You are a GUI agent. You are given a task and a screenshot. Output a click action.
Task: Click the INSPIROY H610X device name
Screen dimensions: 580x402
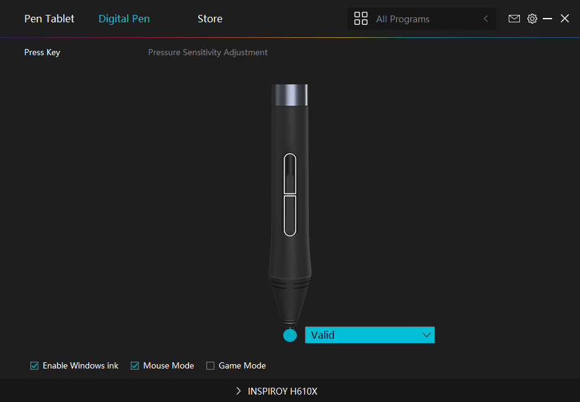coord(283,391)
